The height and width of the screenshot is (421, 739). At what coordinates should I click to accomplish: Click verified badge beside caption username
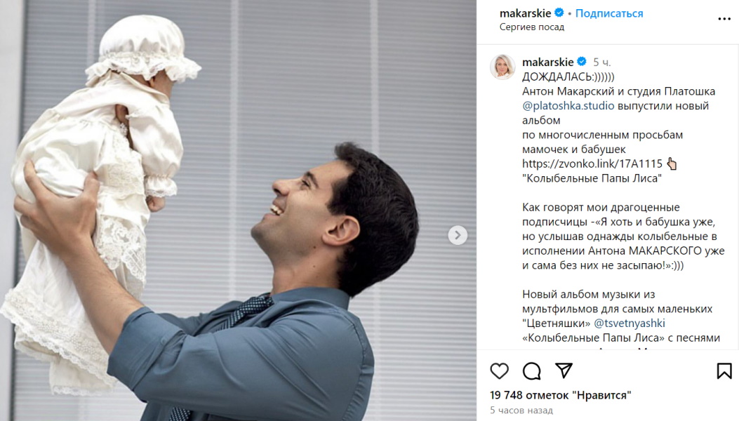[x=582, y=61]
